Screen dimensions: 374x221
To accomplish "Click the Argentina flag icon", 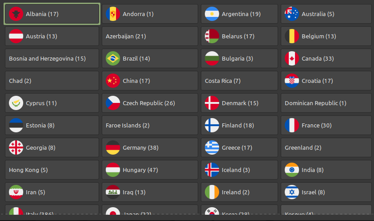I will click(212, 14).
